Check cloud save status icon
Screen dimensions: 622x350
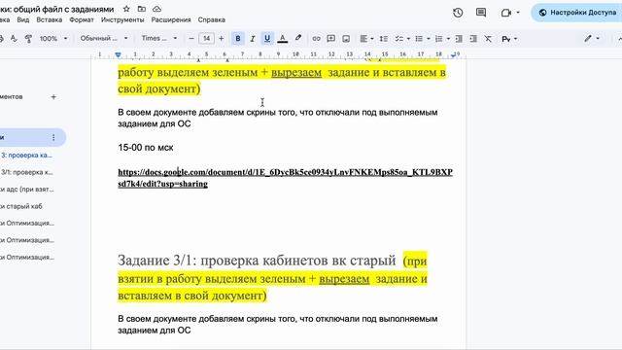click(156, 9)
